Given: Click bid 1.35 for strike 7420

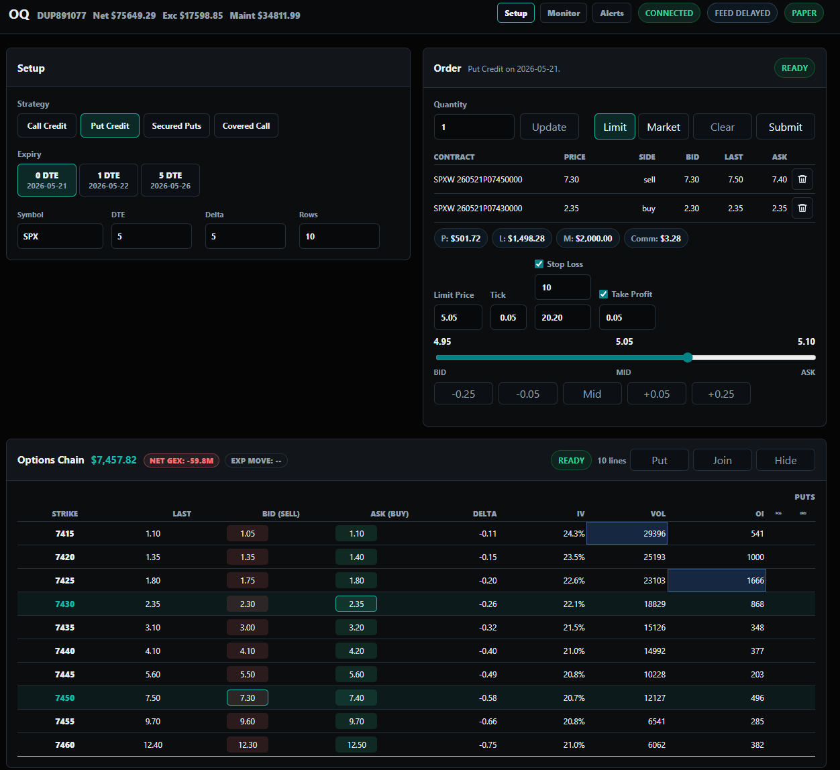Looking at the screenshot, I should tap(248, 557).
